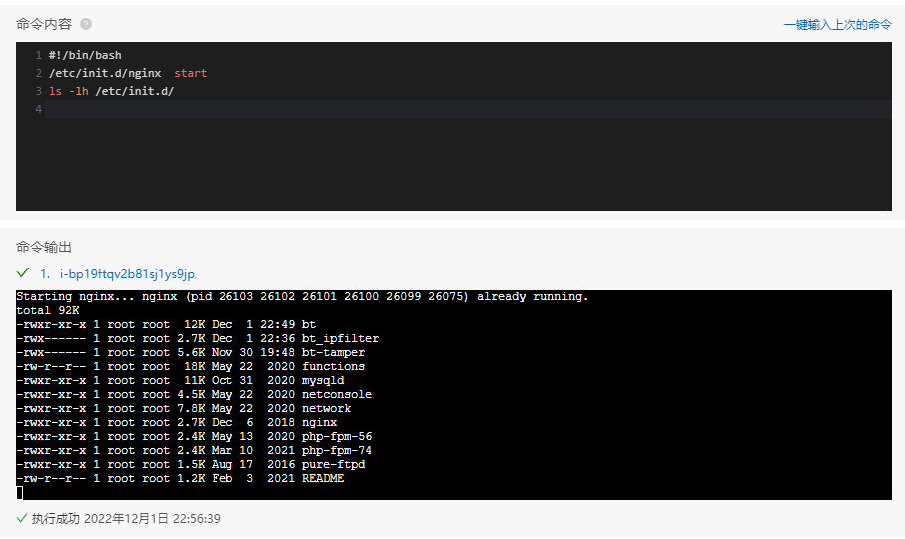Click the bt_ipfilter row in terminal output

[x=198, y=338]
